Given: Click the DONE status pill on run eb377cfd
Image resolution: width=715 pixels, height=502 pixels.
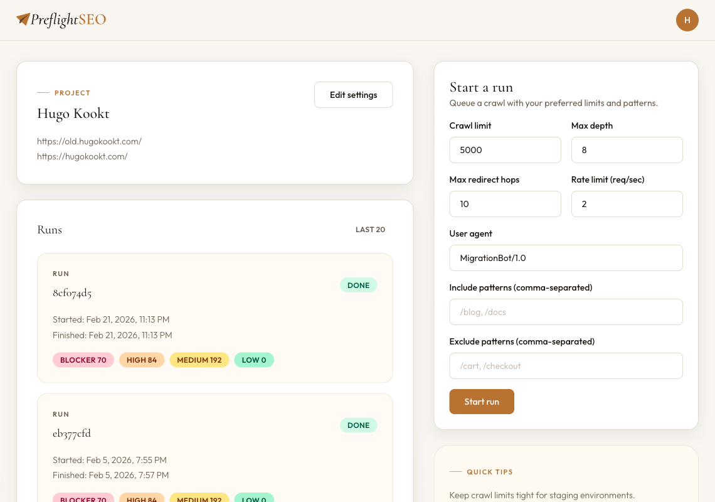Looking at the screenshot, I should [358, 425].
